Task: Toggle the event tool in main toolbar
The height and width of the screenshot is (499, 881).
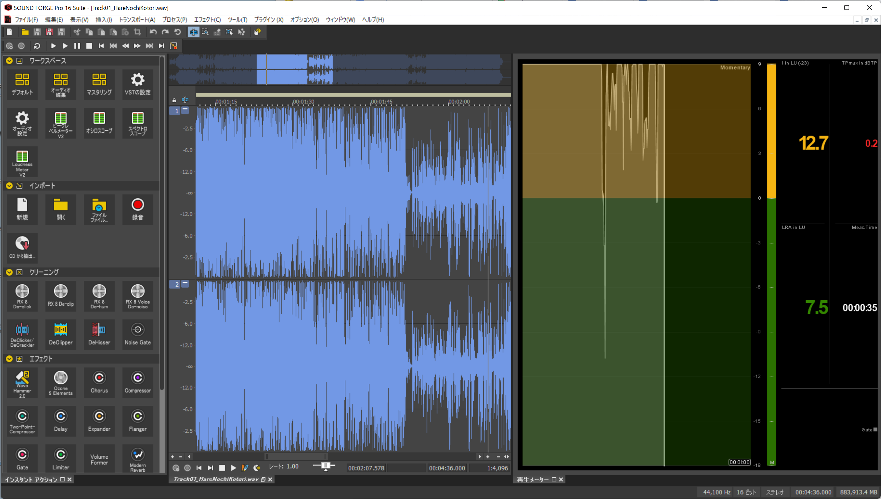Action: pyautogui.click(x=229, y=32)
